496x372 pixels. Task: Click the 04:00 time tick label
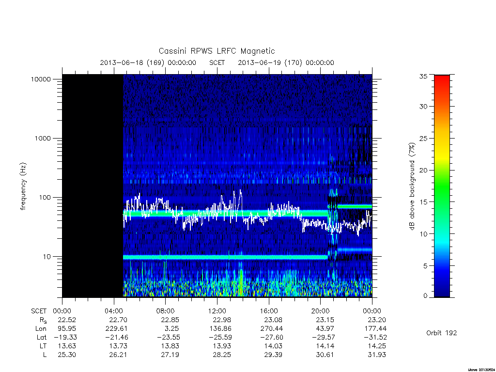coord(114,311)
